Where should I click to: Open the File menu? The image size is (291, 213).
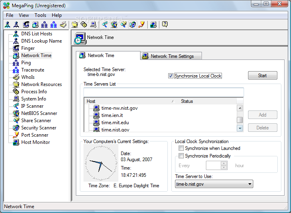10,15
